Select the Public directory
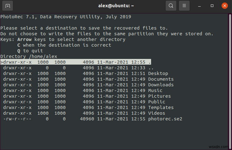 (156, 102)
